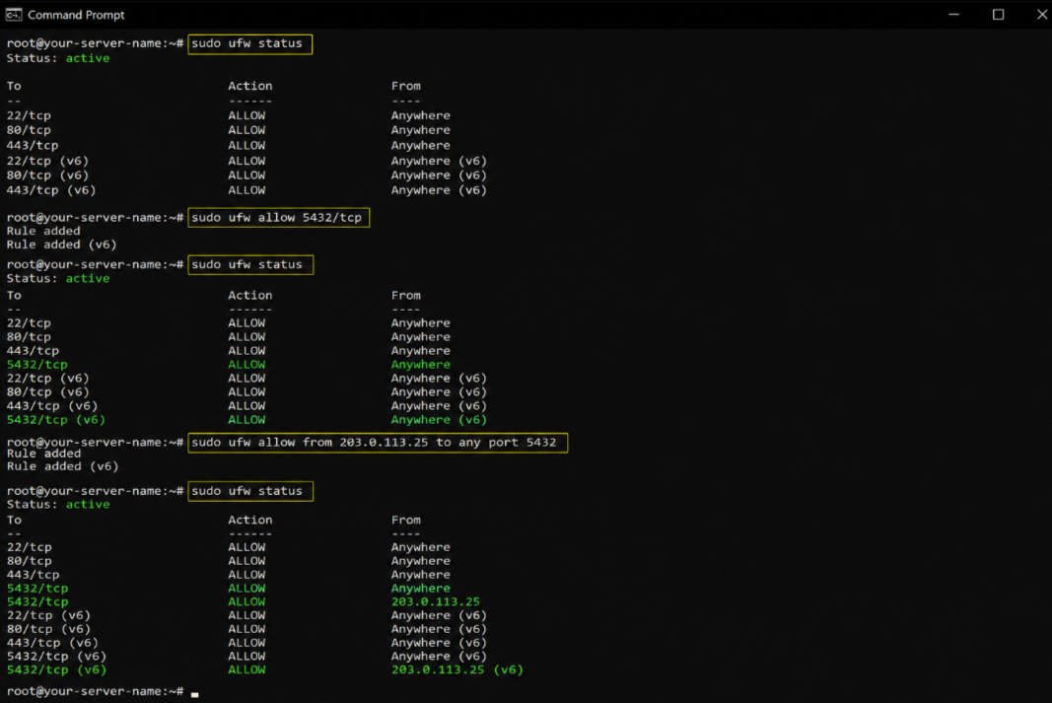Click "Rule added (v6)" below allow 5432/tcp command
Image resolution: width=1052 pixels, height=703 pixels.
pyautogui.click(x=61, y=245)
